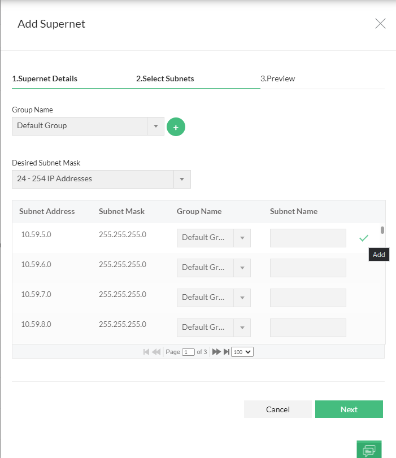Switch to the Supernet Details step

(x=45, y=78)
